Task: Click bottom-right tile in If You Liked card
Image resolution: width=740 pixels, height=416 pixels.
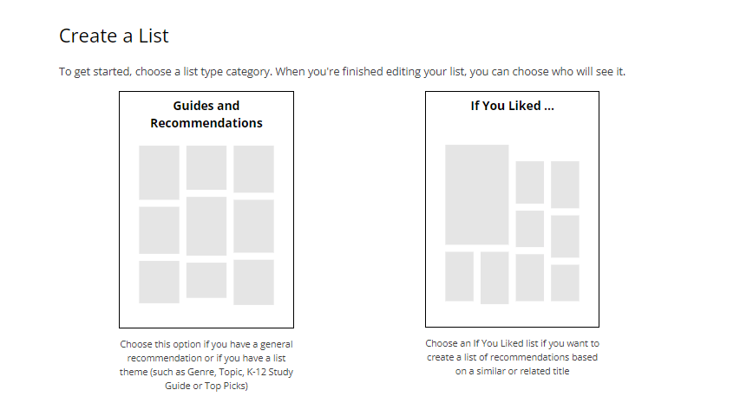Action: pyautogui.click(x=565, y=283)
